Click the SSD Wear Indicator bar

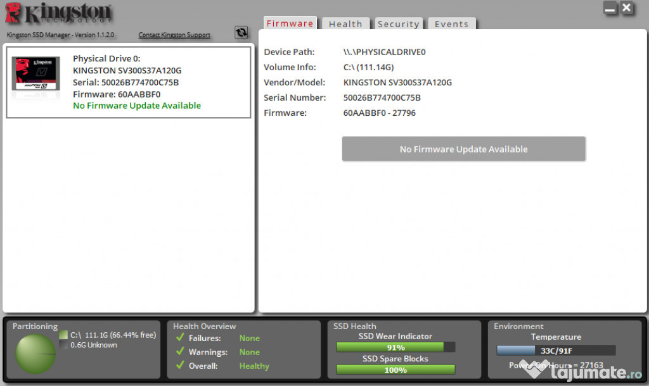click(x=395, y=347)
